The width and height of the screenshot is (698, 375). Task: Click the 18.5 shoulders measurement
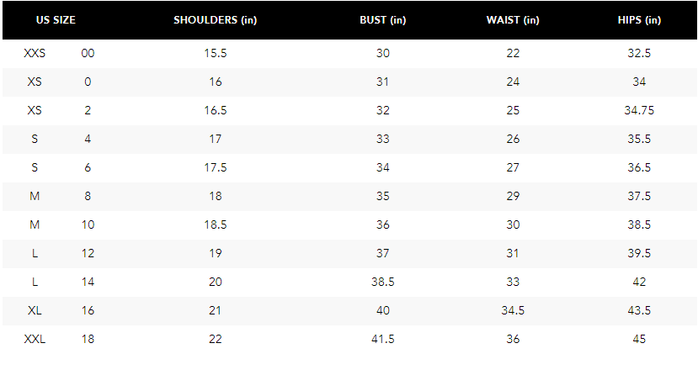point(216,224)
